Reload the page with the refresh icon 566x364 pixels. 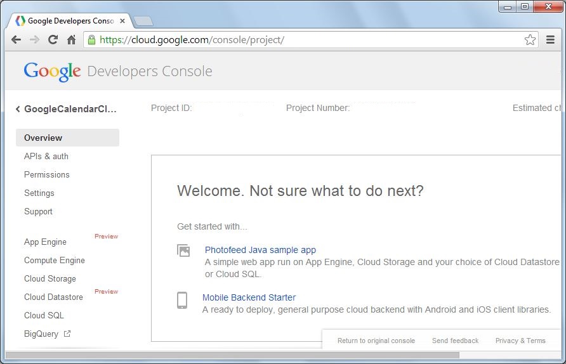click(53, 40)
